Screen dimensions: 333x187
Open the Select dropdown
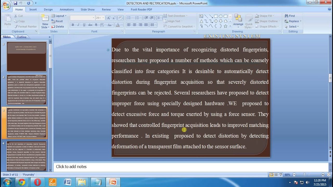click(292, 26)
